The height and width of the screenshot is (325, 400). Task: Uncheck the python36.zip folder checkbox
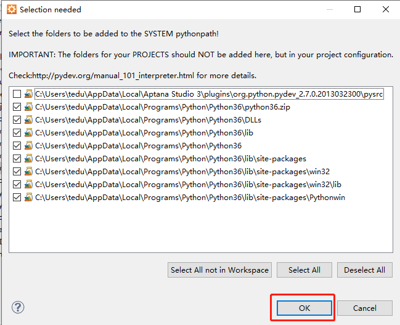pyautogui.click(x=17, y=107)
